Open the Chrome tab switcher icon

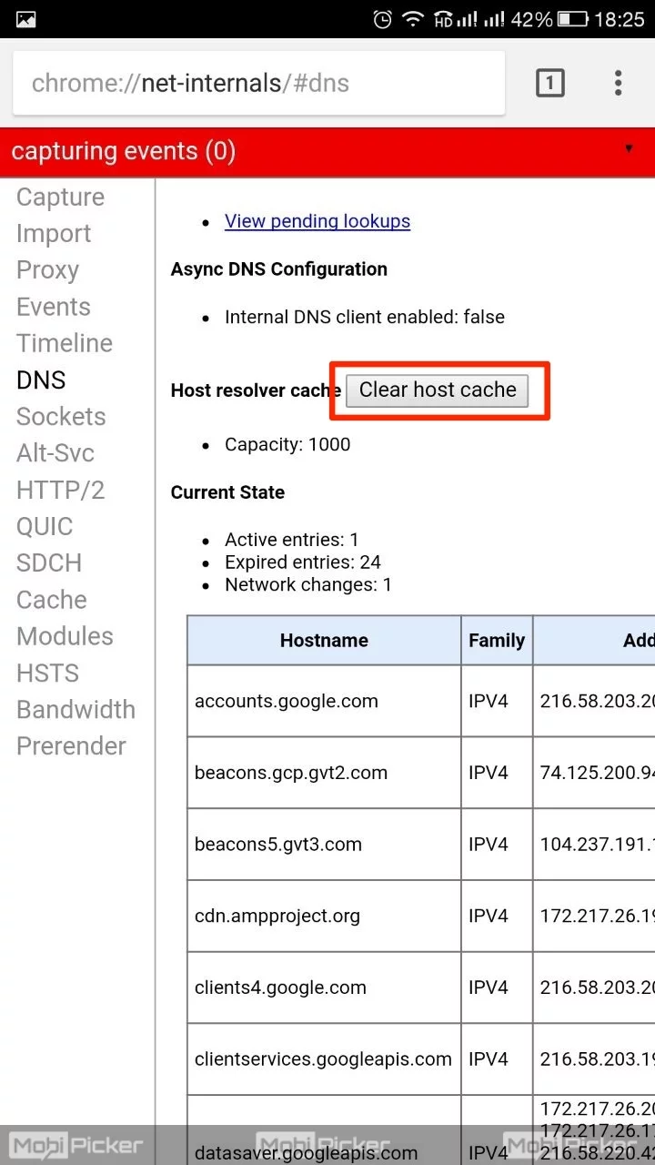click(x=549, y=84)
